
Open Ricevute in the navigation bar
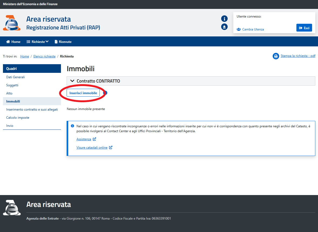click(63, 42)
